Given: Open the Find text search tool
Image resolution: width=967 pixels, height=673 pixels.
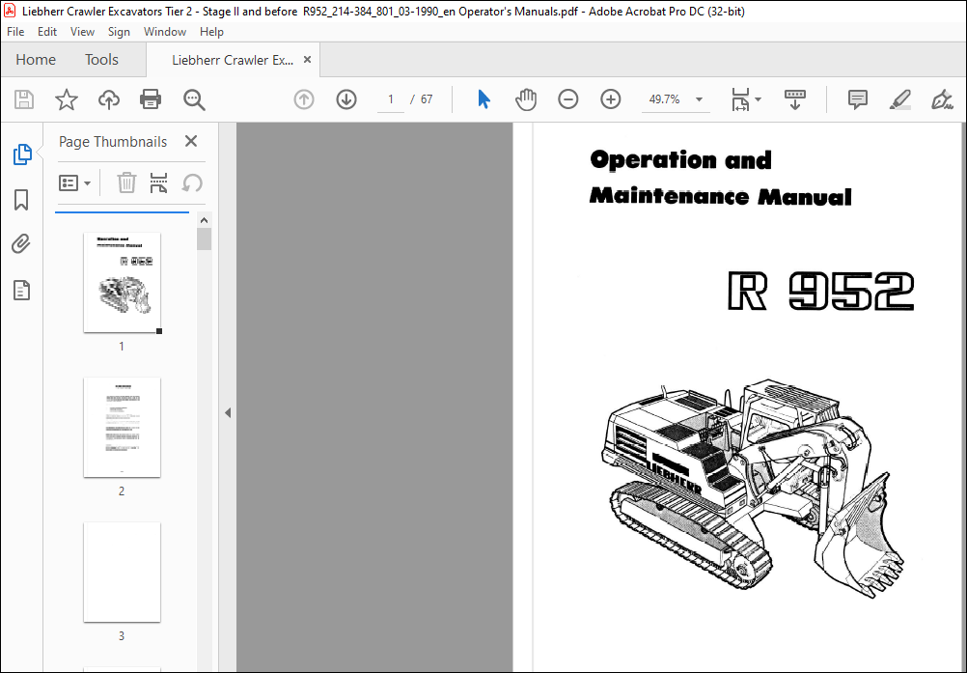Looking at the screenshot, I should pos(194,99).
